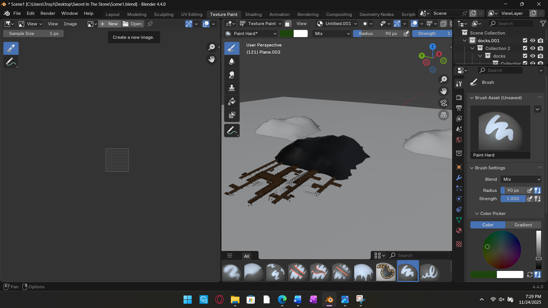Hide the docks collection eye icon
This screenshot has width=548, height=308.
coord(533,56)
